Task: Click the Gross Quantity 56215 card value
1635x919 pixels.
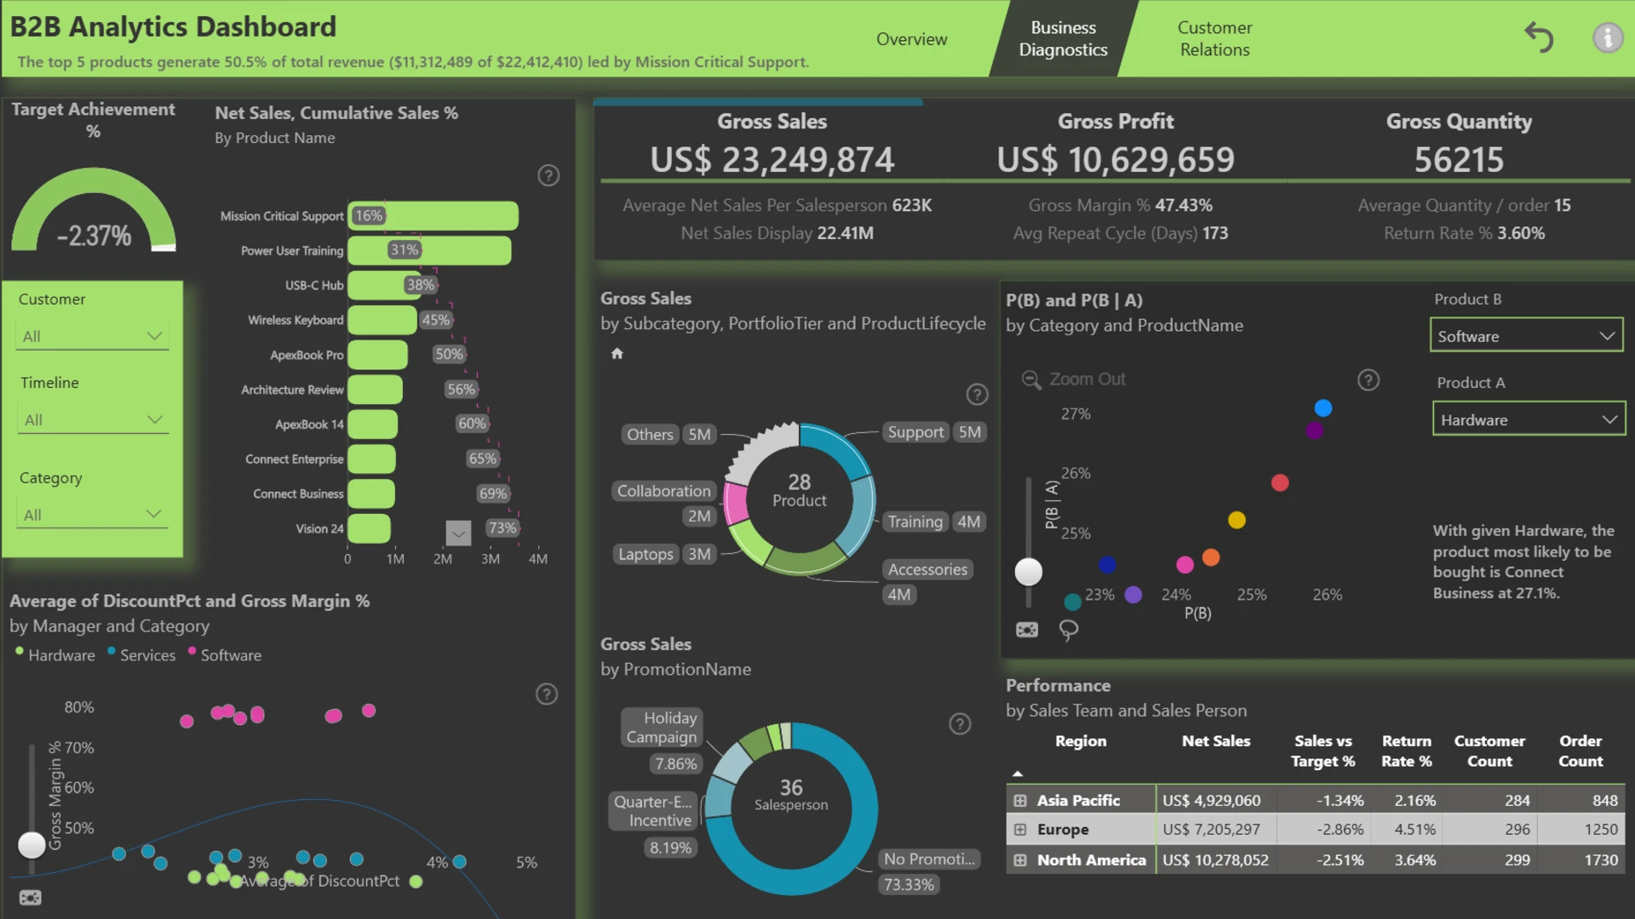Action: pyautogui.click(x=1459, y=160)
